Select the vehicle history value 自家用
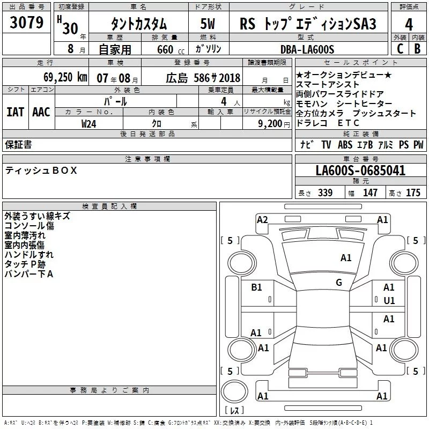 click(x=115, y=49)
